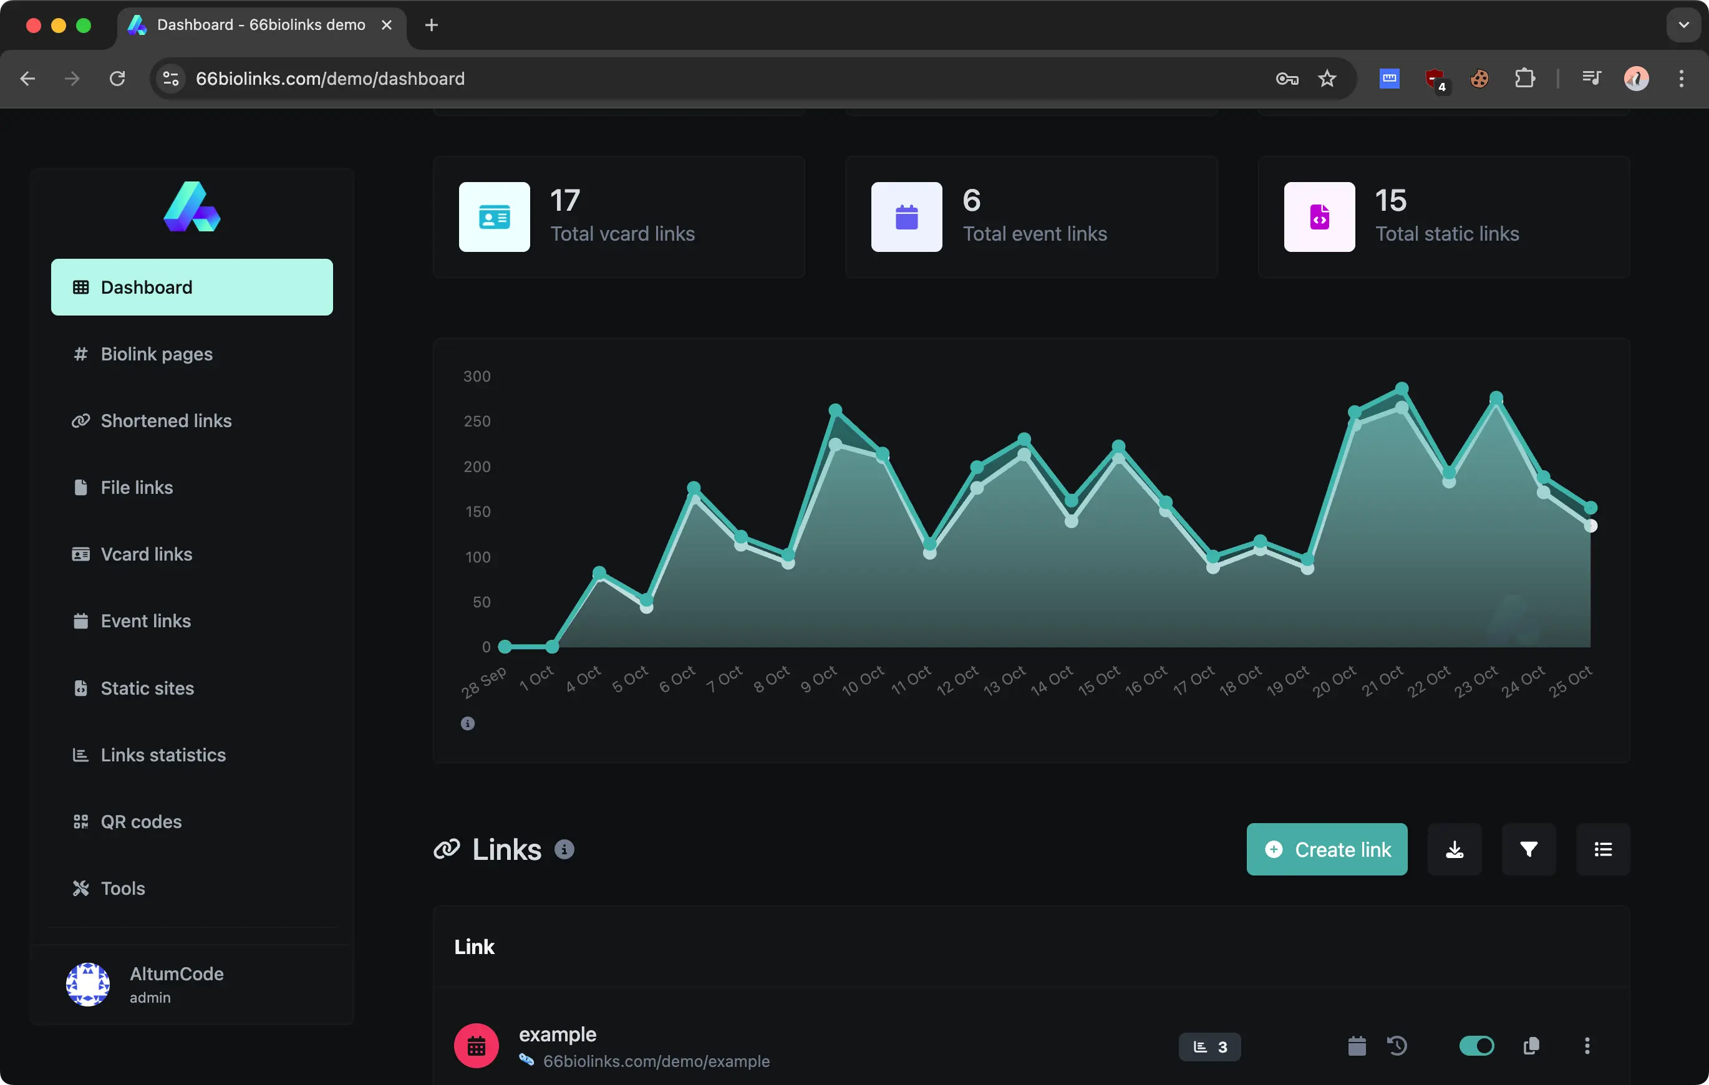Image resolution: width=1709 pixels, height=1085 pixels.
Task: Click the download/export links icon
Action: click(x=1455, y=849)
